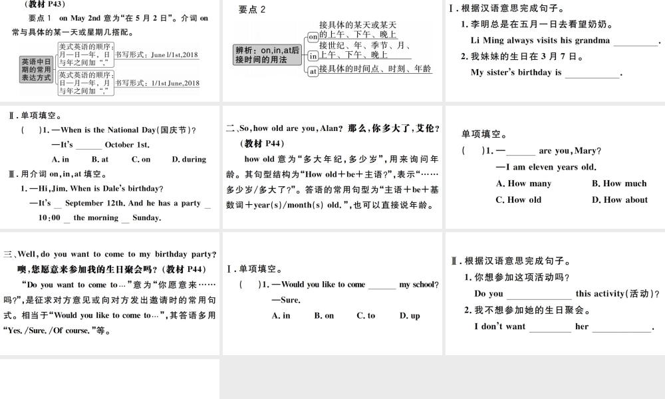Click the blank before 'are you, Mary?'
The height and width of the screenshot is (399, 665).
pyautogui.click(x=521, y=152)
